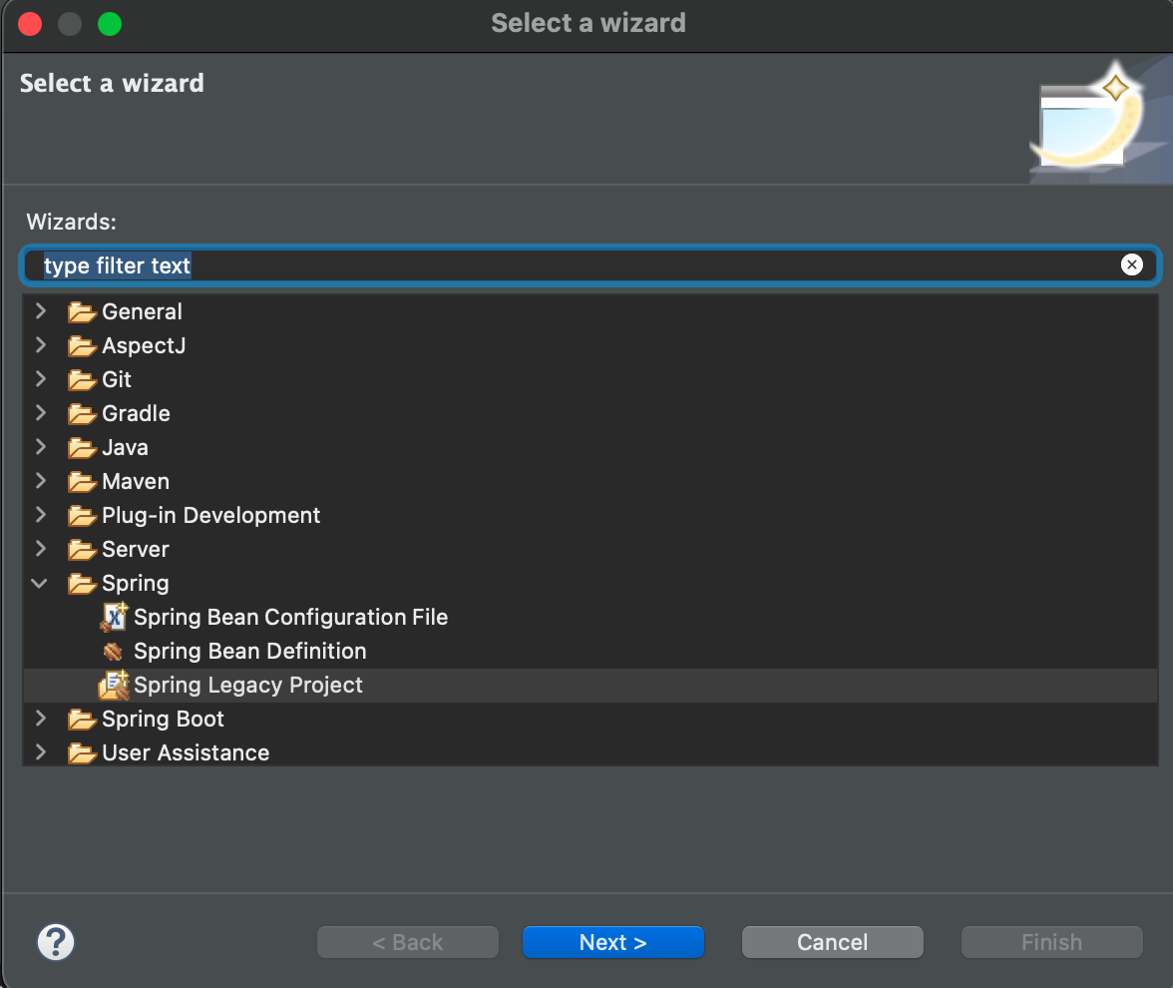Select the Java tree row label
1173x988 pixels.
click(125, 447)
